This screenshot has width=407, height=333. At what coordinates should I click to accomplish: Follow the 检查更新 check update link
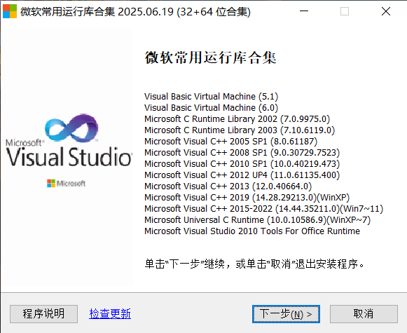[110, 314]
